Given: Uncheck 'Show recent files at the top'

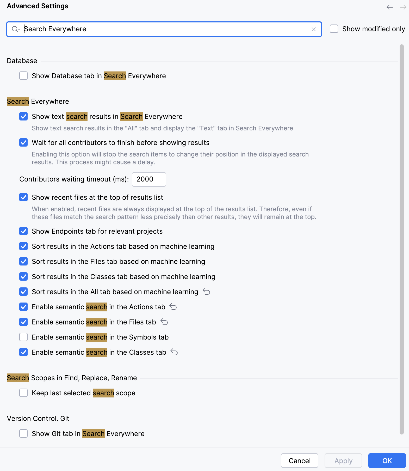Looking at the screenshot, I should coord(23,197).
